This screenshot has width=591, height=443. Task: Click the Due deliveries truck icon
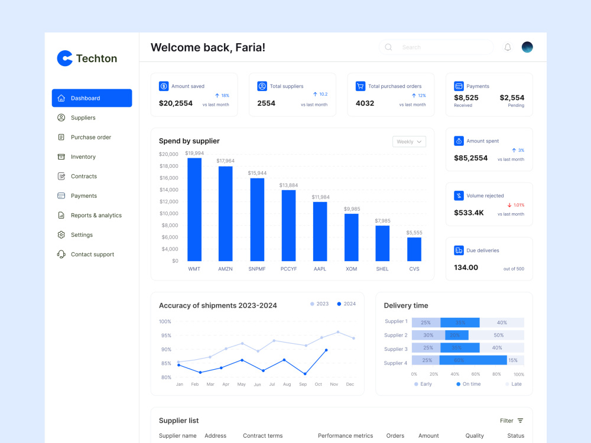459,250
